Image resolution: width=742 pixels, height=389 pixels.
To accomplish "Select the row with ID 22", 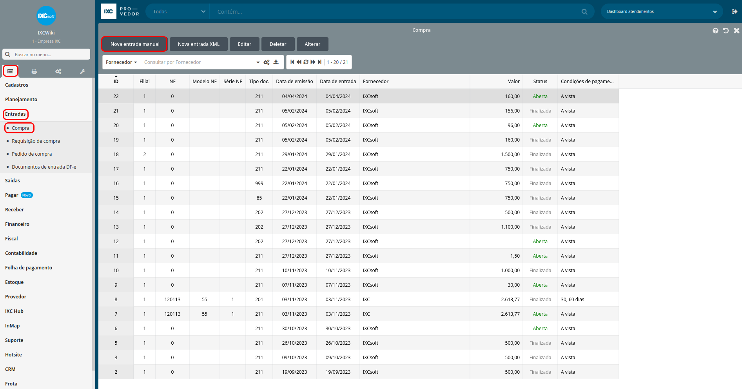I will click(359, 96).
